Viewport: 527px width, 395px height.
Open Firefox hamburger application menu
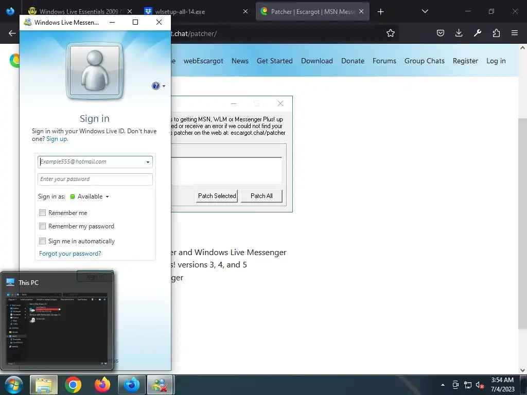click(515, 33)
